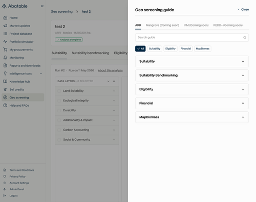Image resolution: width=256 pixels, height=202 pixels.
Task: Click the Monitoring bell icon
Action: coord(5,58)
